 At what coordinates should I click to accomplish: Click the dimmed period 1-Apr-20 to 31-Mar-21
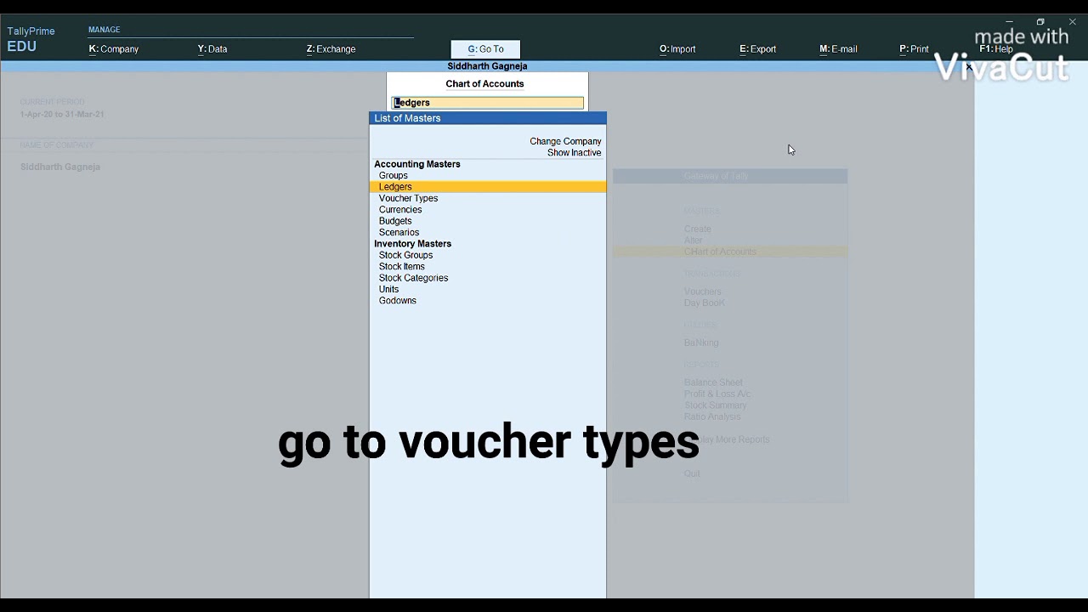point(62,114)
